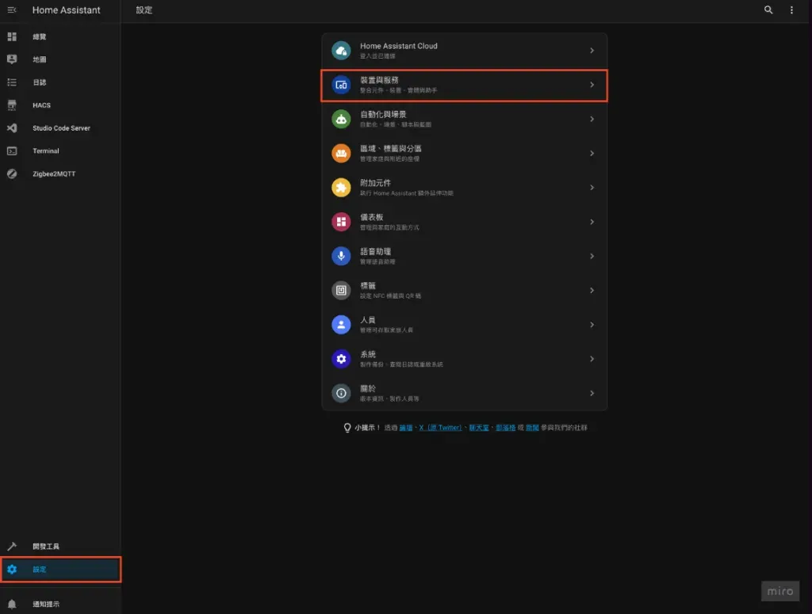Viewport: 812px width, 614px height.
Task: Open the three-dot overflow menu
Action: pyautogui.click(x=791, y=10)
